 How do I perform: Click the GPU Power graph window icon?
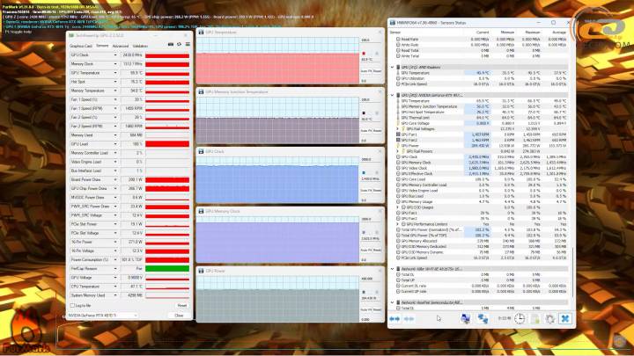click(x=201, y=272)
